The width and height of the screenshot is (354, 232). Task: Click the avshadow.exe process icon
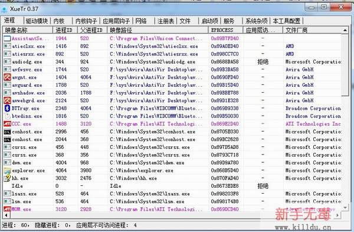pyautogui.click(x=7, y=93)
